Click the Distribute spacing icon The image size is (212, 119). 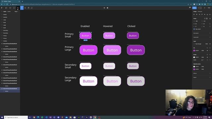coord(210,15)
